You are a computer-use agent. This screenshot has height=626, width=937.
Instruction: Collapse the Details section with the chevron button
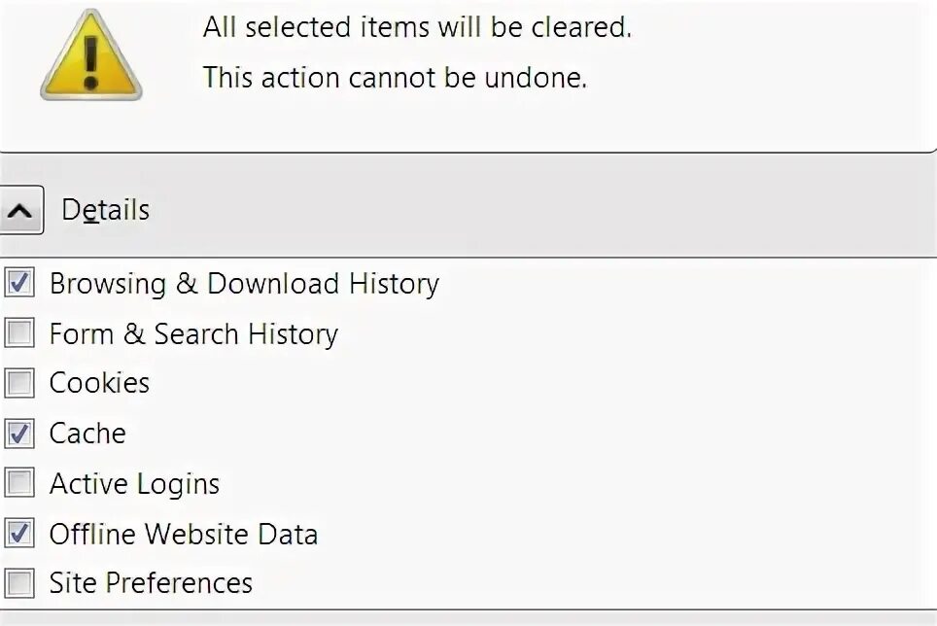[20, 210]
